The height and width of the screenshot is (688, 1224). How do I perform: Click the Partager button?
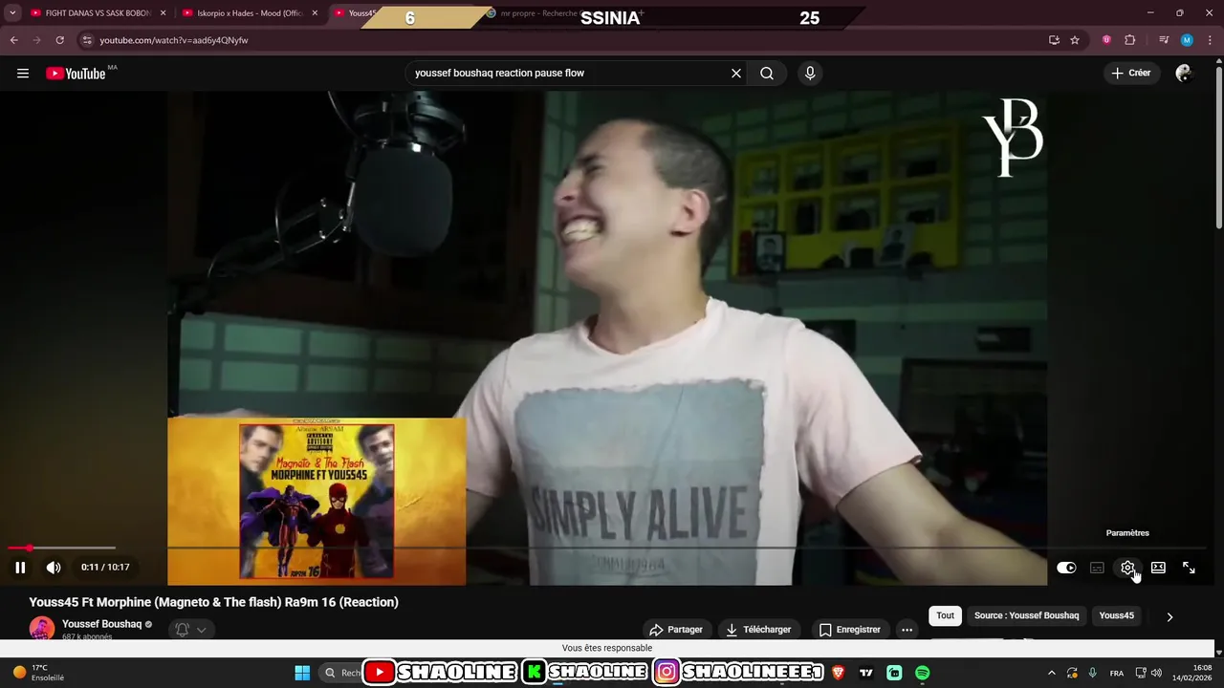coord(676,630)
